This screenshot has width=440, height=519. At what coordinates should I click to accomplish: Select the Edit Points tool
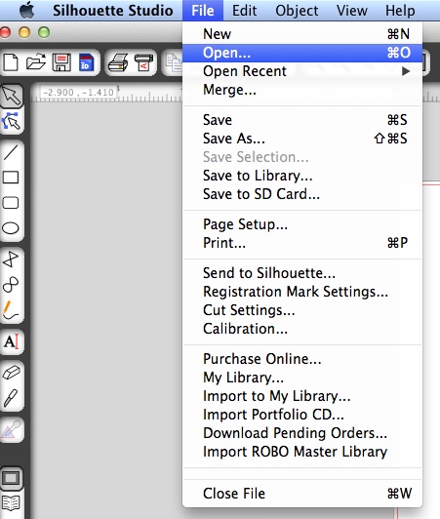tap(11, 121)
